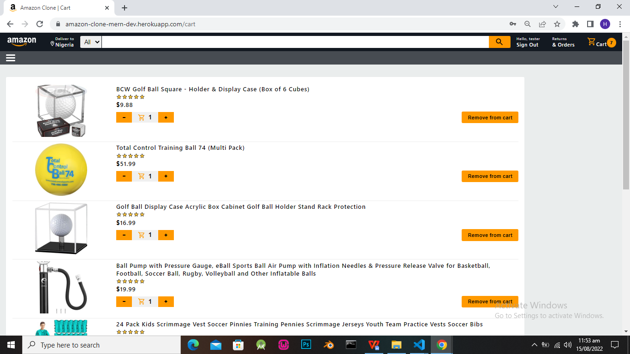Open Blender from the taskbar
This screenshot has height=354, width=630.
tap(328, 345)
